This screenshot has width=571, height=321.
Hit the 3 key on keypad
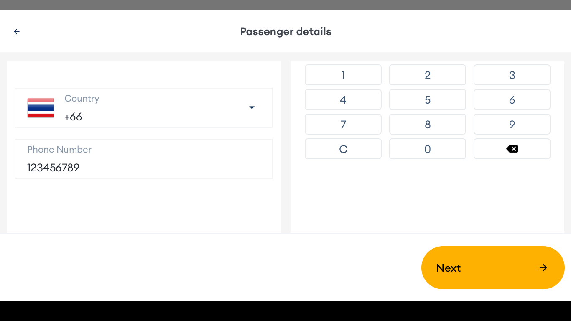512,75
